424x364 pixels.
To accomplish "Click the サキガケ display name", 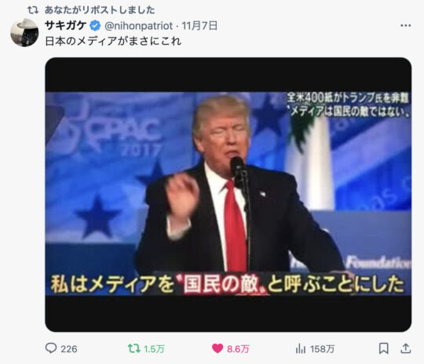I will point(66,26).
